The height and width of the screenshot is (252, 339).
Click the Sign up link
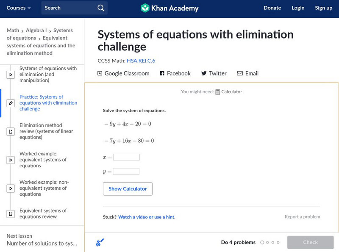(324, 8)
